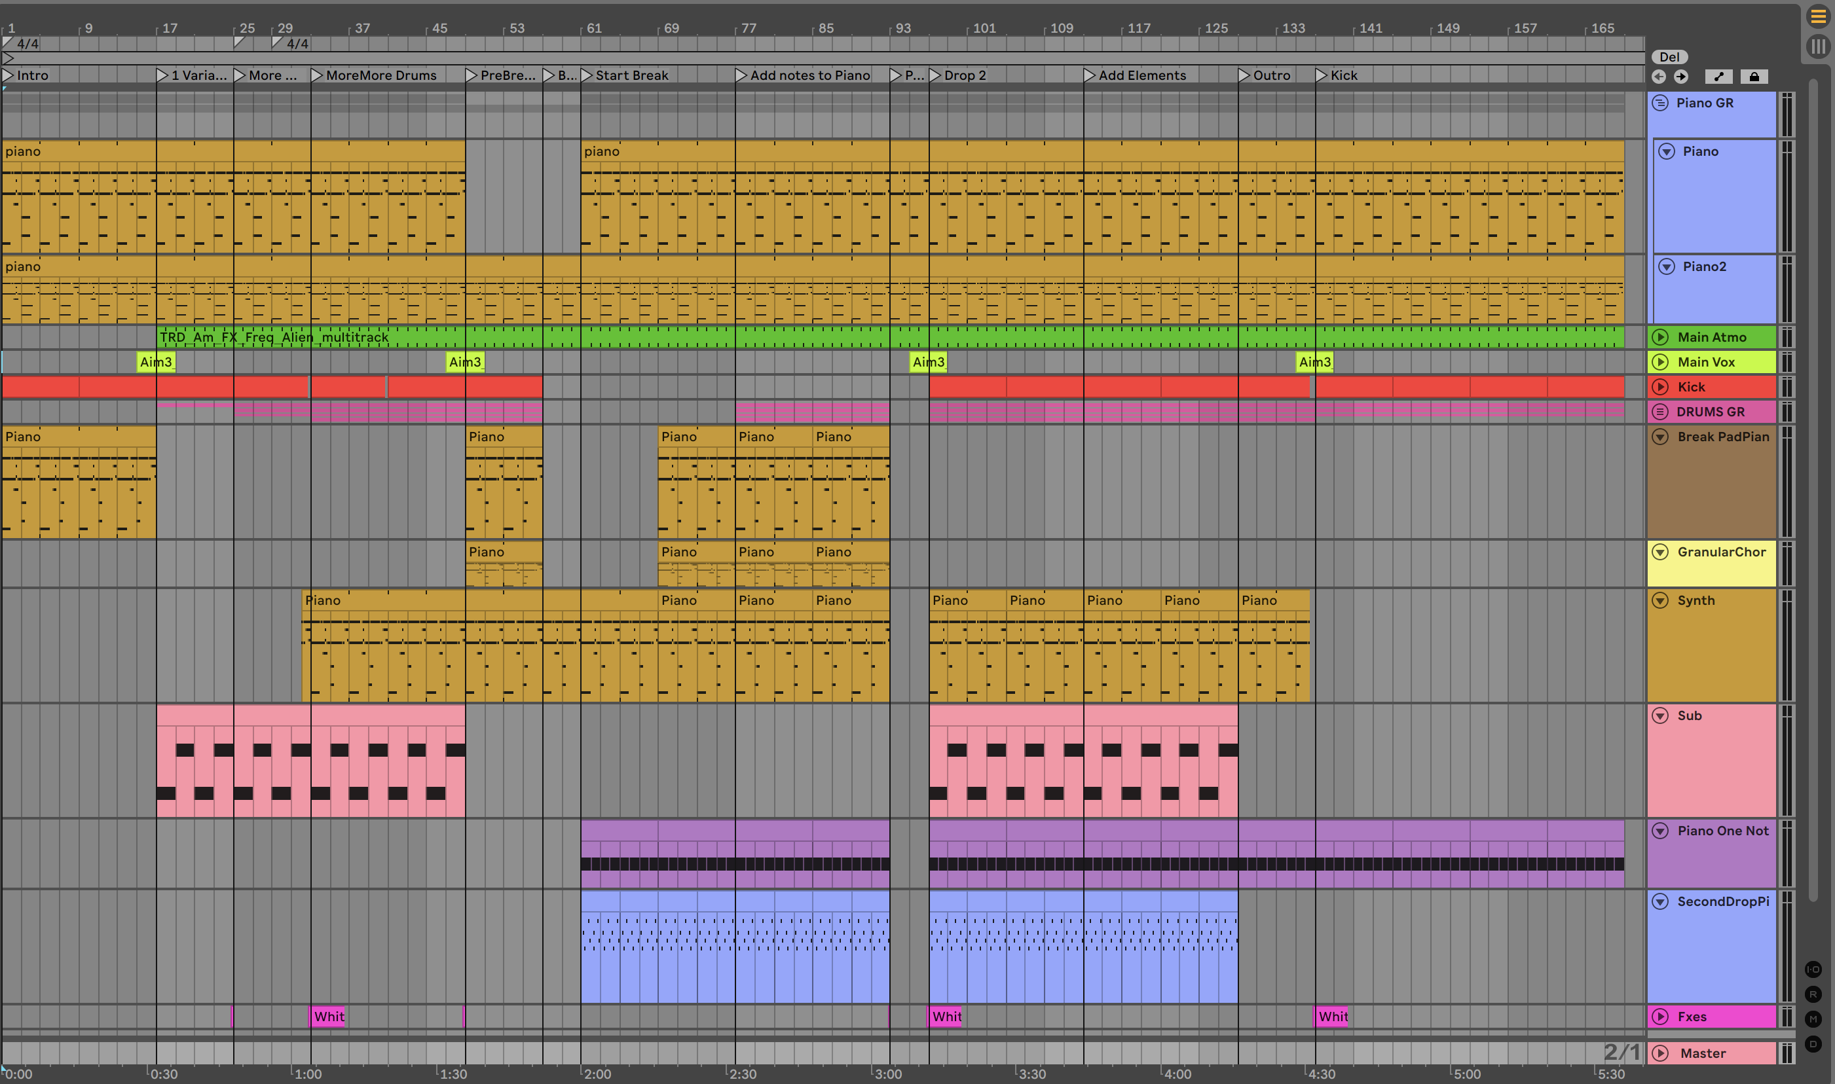Unfold the Main Atmo track

pos(1660,338)
